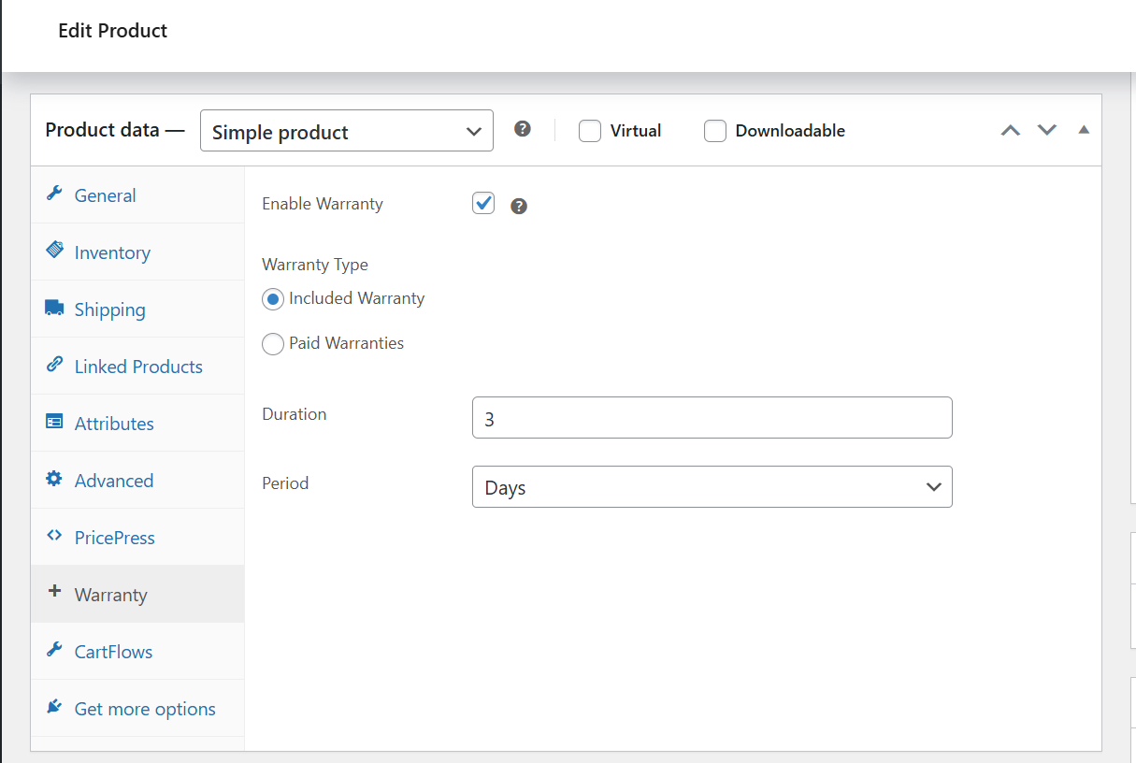
Task: Choose the Included Warranty radio option
Action: (273, 299)
